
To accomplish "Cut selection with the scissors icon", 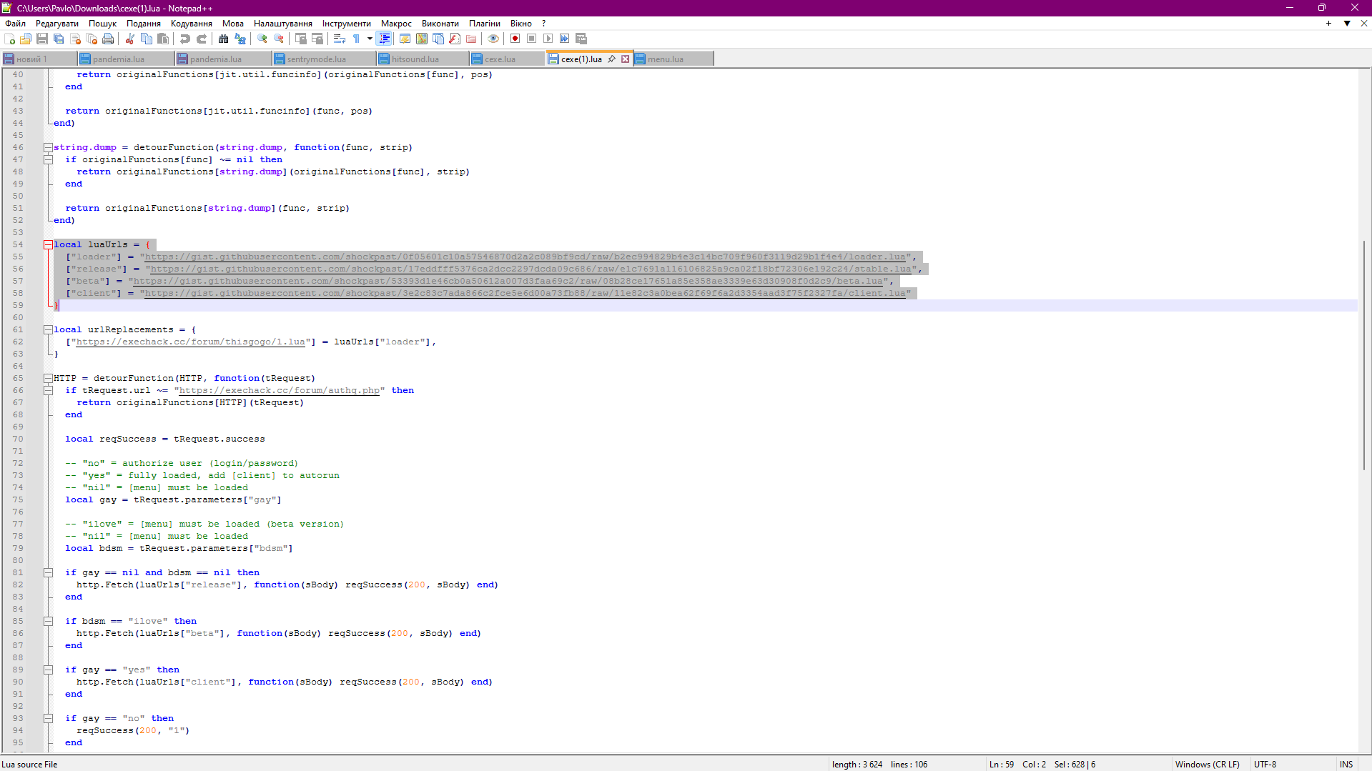I will pyautogui.click(x=130, y=39).
